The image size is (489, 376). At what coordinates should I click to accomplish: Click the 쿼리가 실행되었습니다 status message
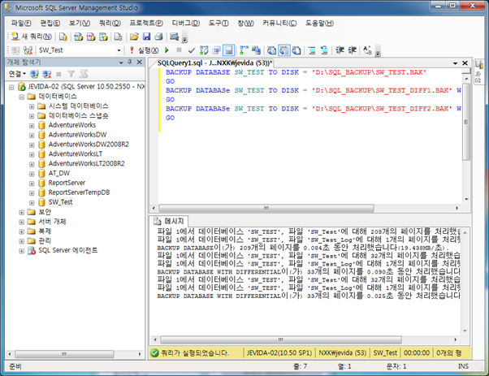(195, 352)
